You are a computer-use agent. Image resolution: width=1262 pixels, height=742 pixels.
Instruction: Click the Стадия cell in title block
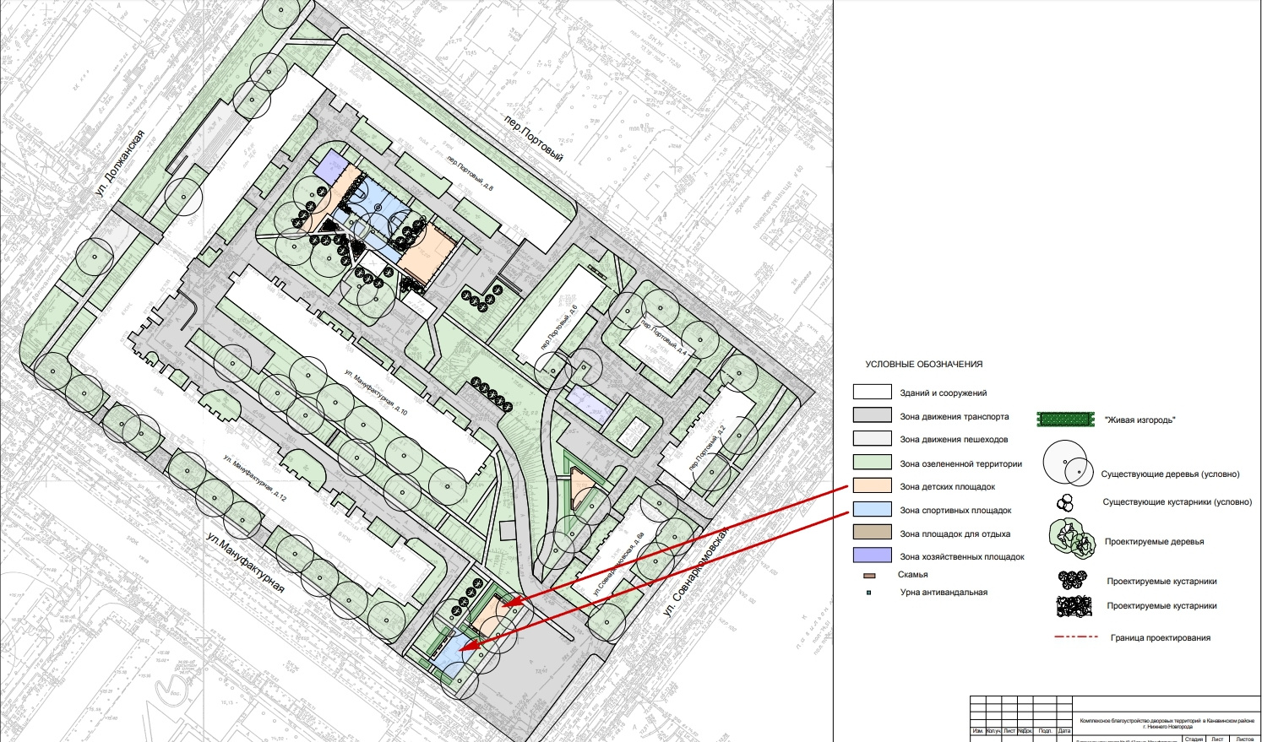pyautogui.click(x=1194, y=739)
